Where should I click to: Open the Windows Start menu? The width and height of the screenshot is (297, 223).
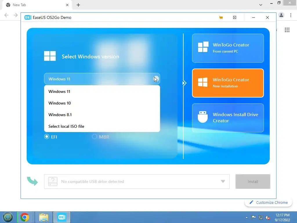tap(8, 217)
